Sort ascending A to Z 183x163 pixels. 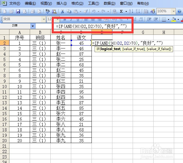[x=131, y=11]
